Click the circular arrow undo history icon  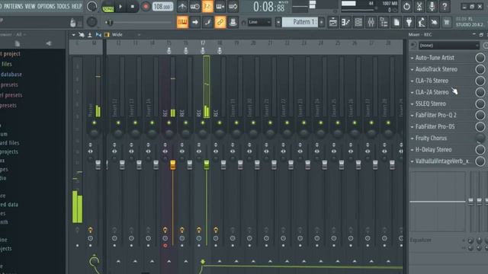(406, 6)
